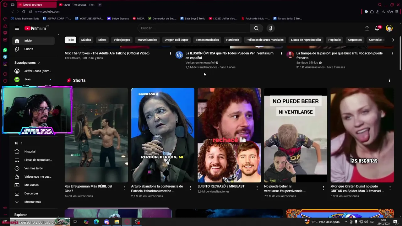Open Instagram in Opera sidebar
402x226 pixels.
pos(5,64)
